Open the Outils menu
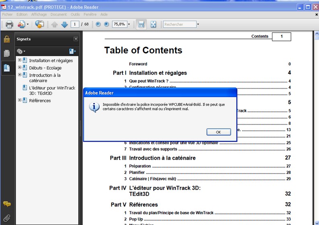This screenshot has width=319, height=225. pos(75,14)
